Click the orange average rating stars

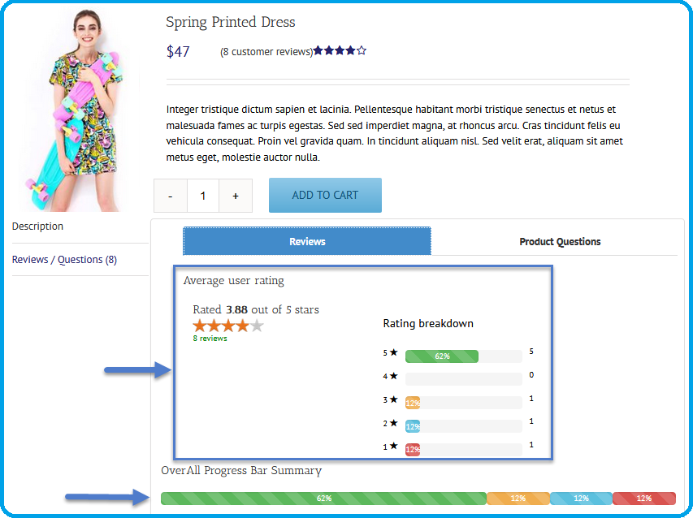point(228,326)
